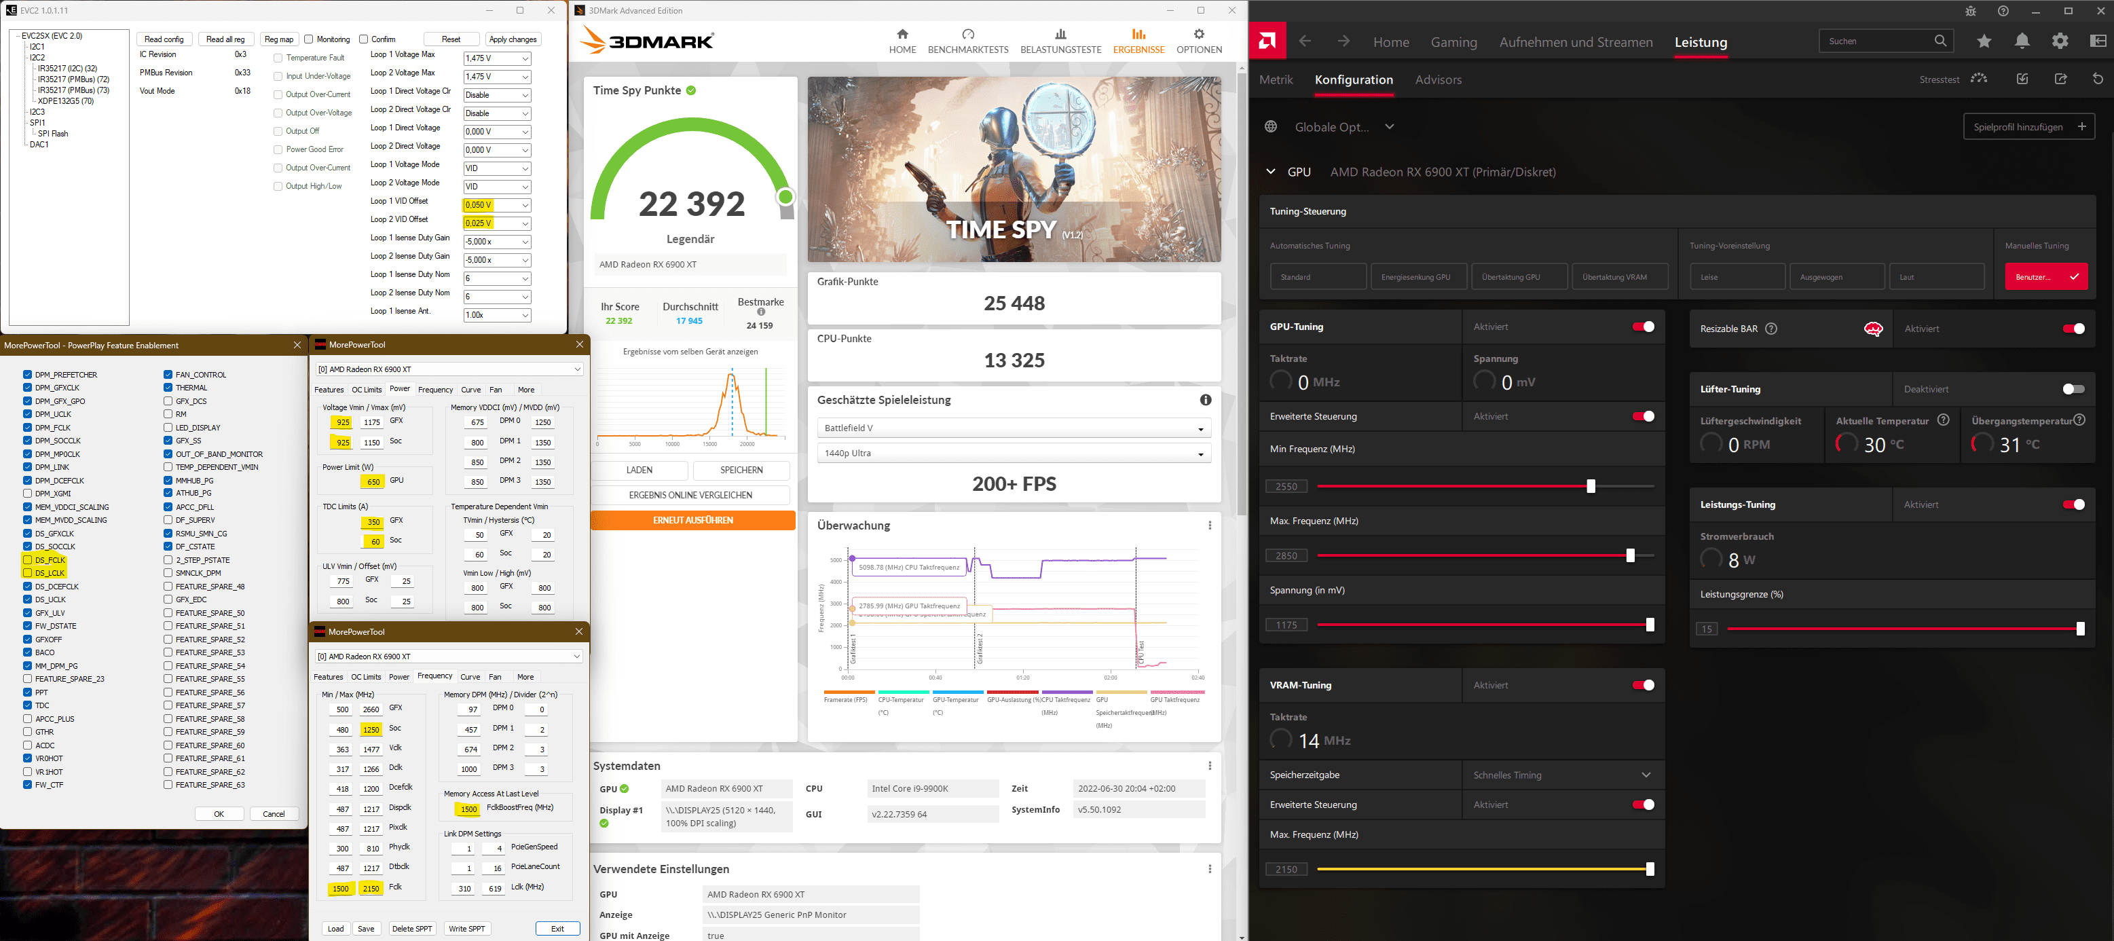
Task: Select Curve tab in upper MorePowerTool
Action: point(470,390)
